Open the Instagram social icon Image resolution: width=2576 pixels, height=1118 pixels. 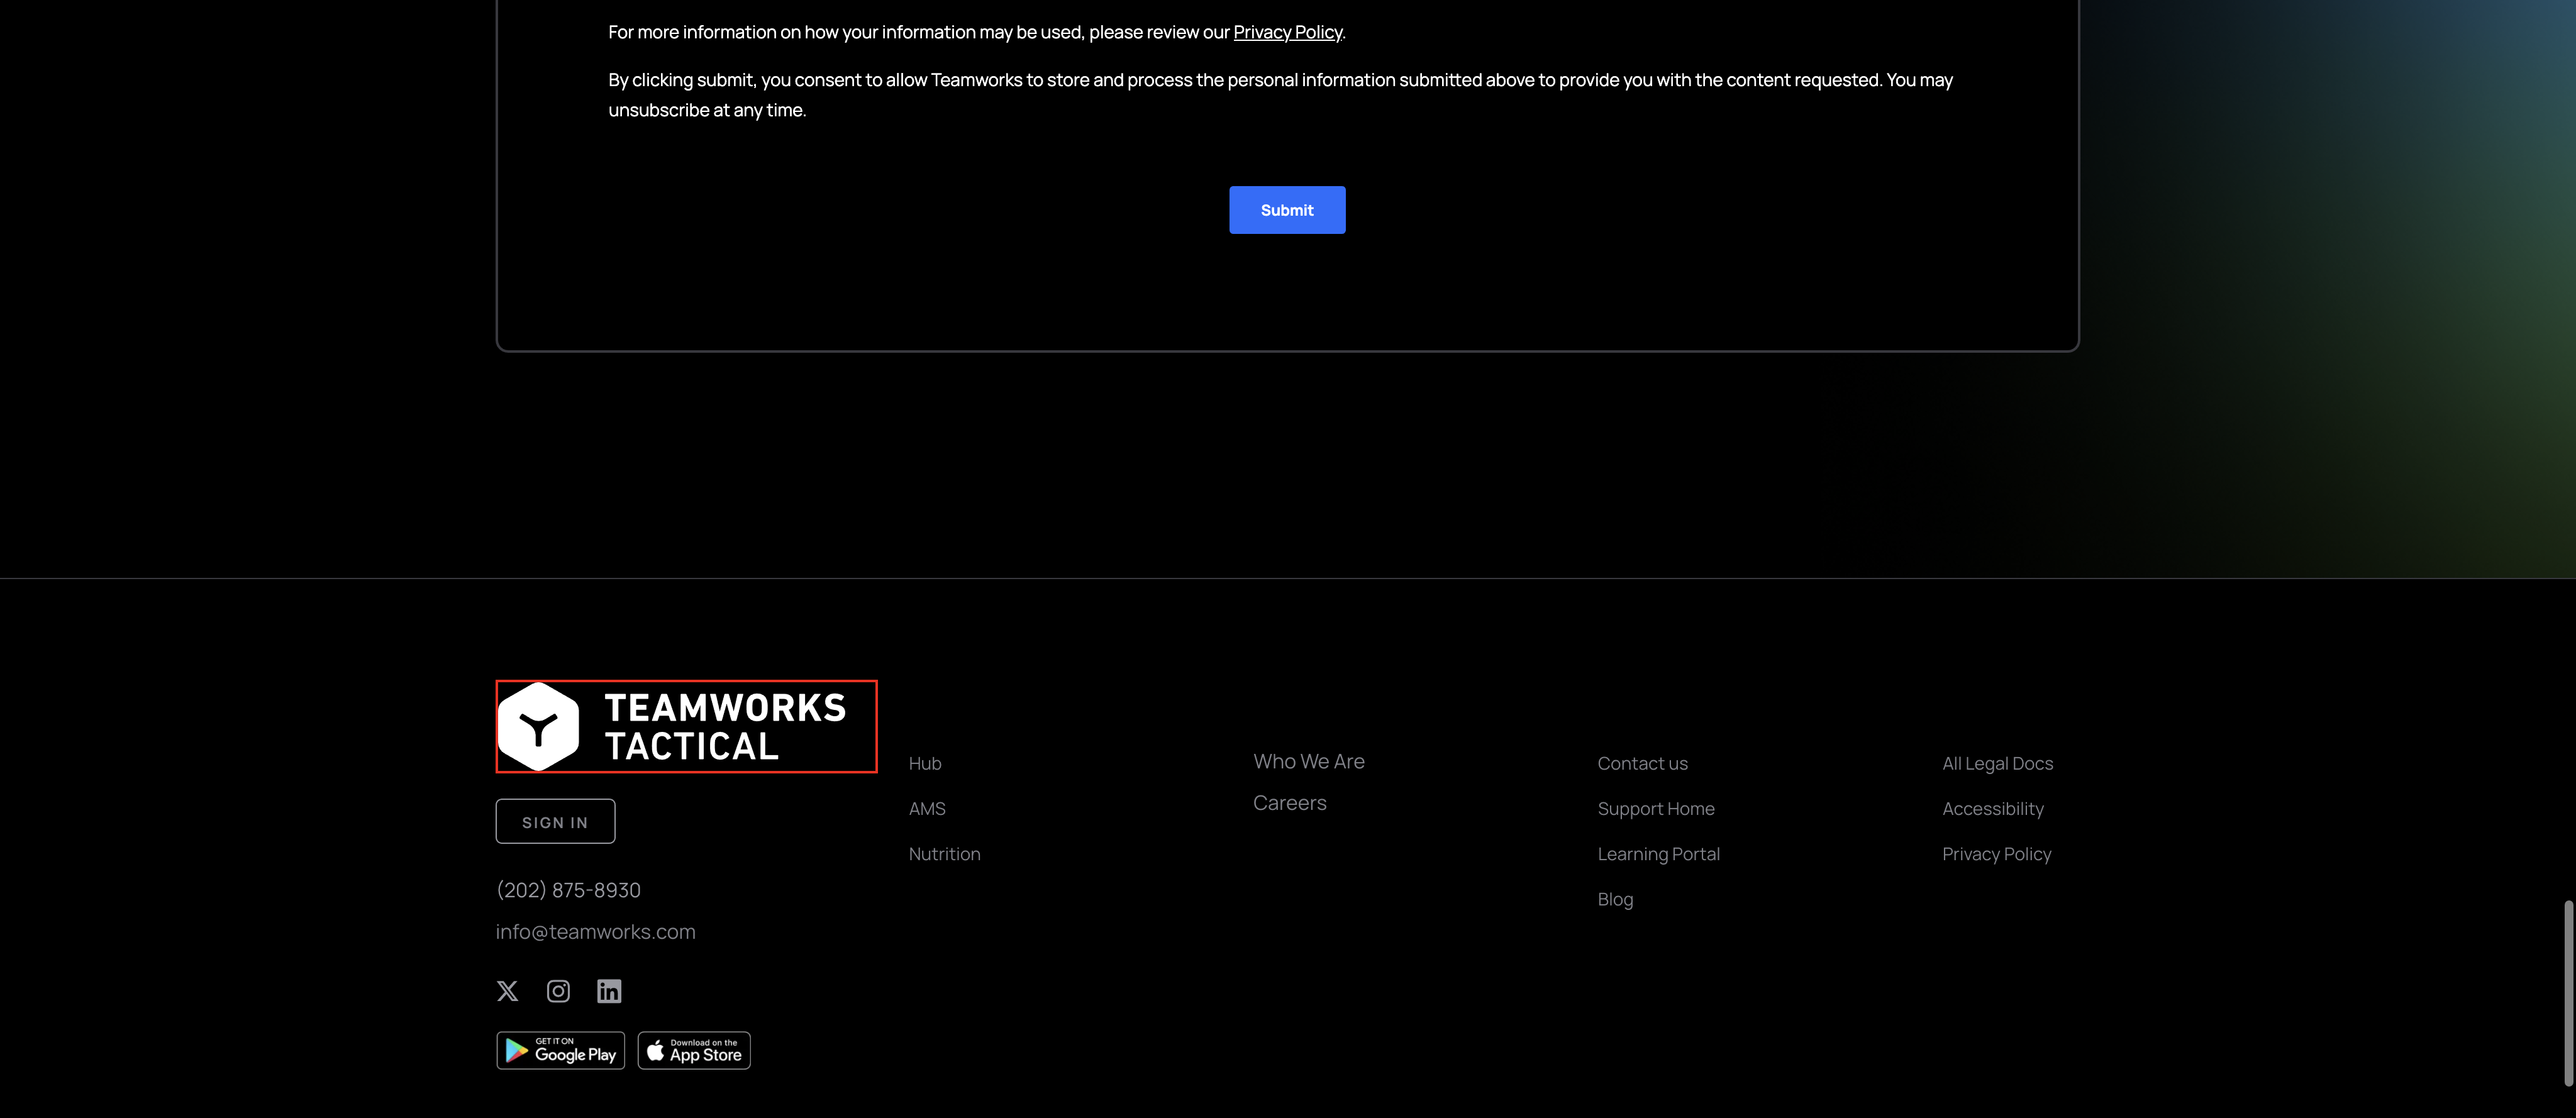click(558, 990)
